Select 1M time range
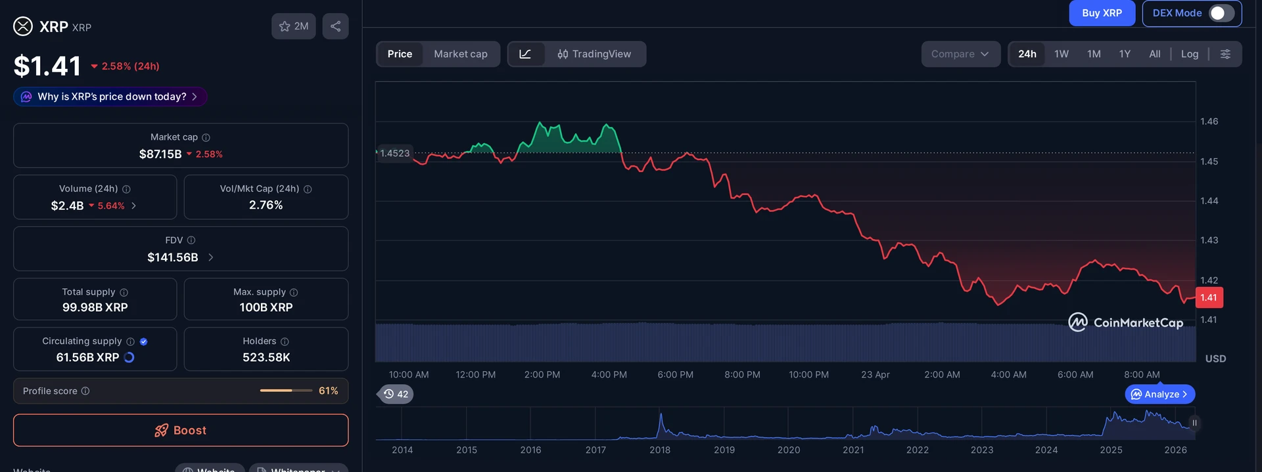 1094,54
